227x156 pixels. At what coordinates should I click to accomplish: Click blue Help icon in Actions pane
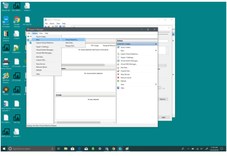click(x=118, y=88)
